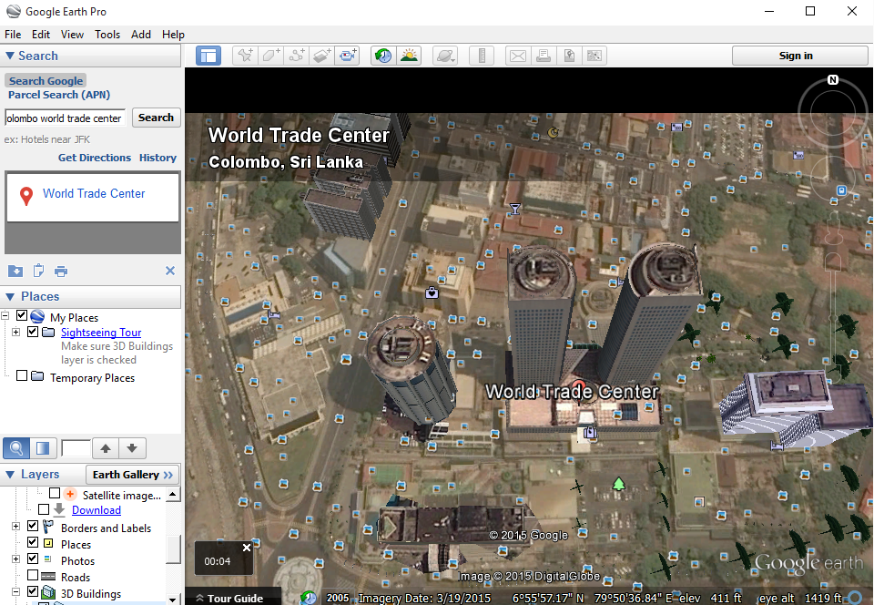Show historical imagery with the clock icon
874x605 pixels.
coord(383,56)
